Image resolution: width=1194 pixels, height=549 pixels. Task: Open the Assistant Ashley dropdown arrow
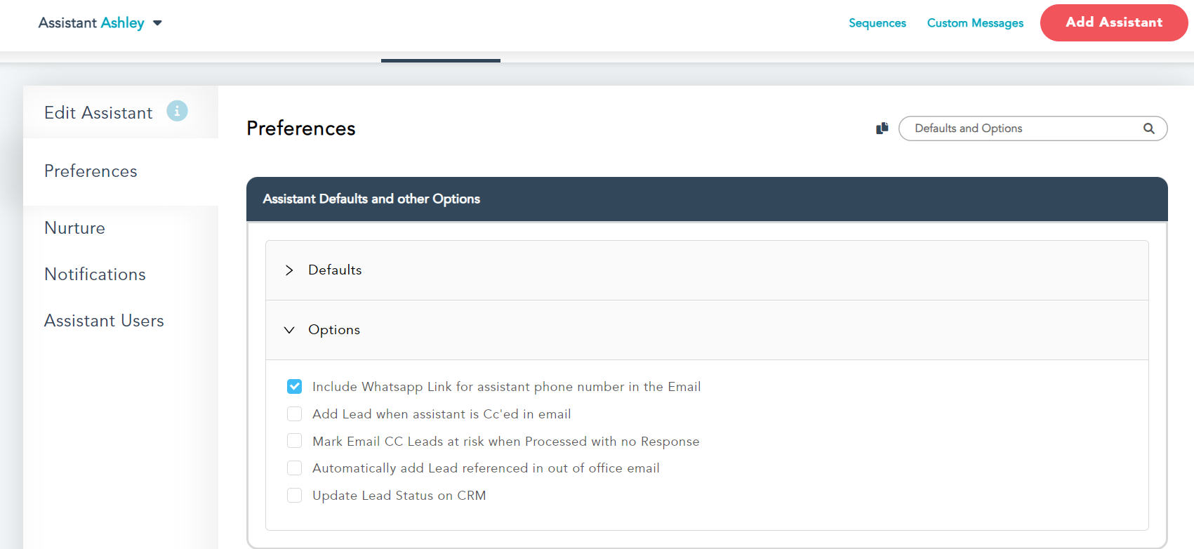[157, 23]
